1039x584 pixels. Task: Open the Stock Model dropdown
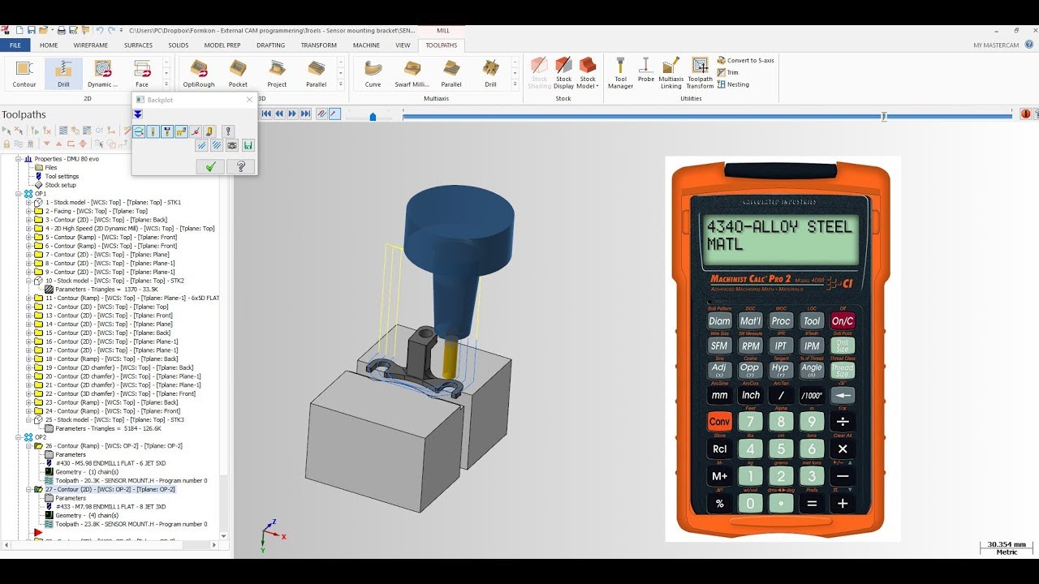pos(588,73)
